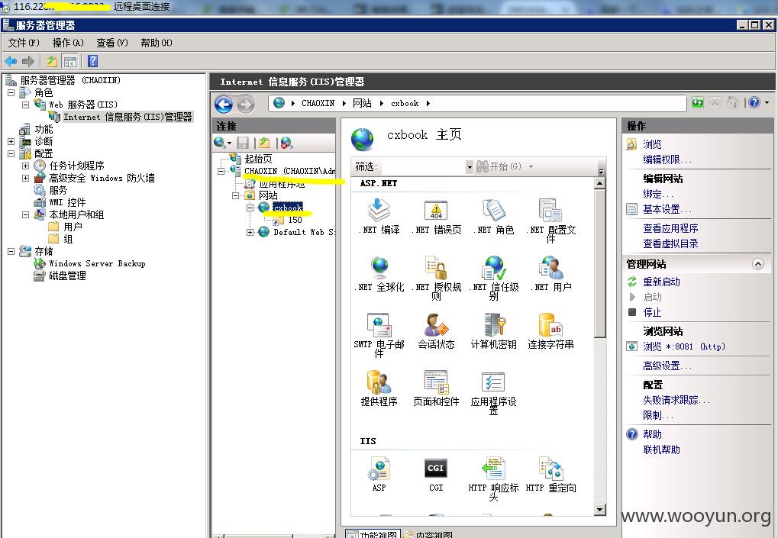Click the 失败请求跟踪... link
The image size is (778, 538).
[676, 400]
